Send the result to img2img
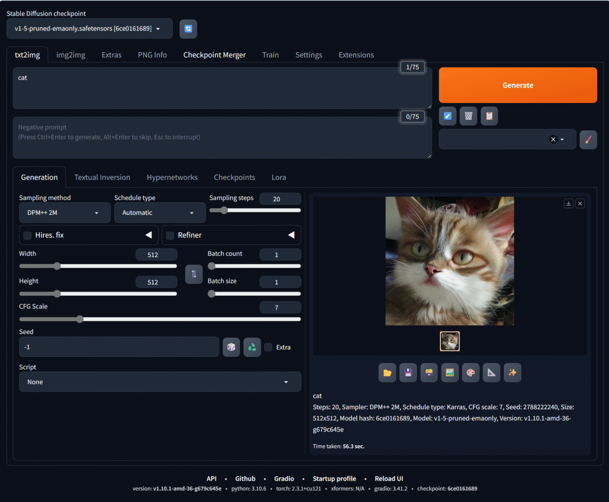 pyautogui.click(x=450, y=372)
